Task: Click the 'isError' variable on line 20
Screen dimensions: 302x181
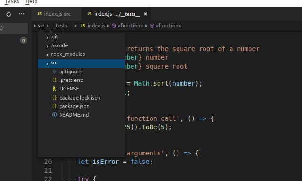Action: 106,162
